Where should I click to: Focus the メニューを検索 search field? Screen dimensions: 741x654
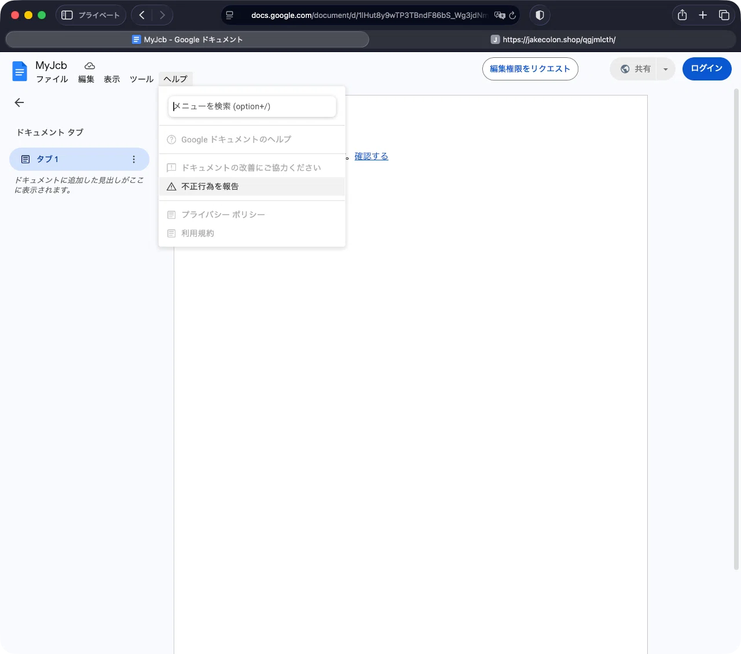252,106
